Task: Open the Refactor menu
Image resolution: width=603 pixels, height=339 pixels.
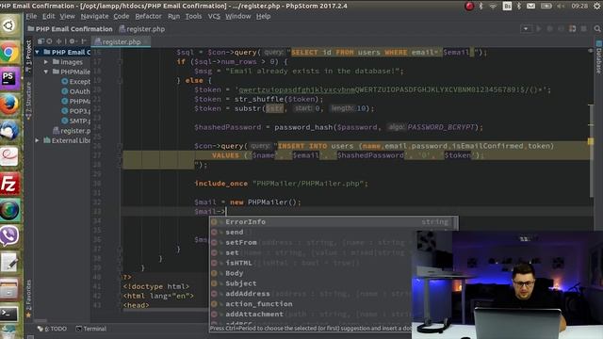Action: 149,16
